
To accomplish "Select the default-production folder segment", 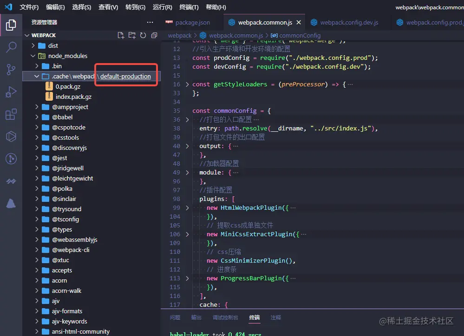I will click(x=125, y=76).
